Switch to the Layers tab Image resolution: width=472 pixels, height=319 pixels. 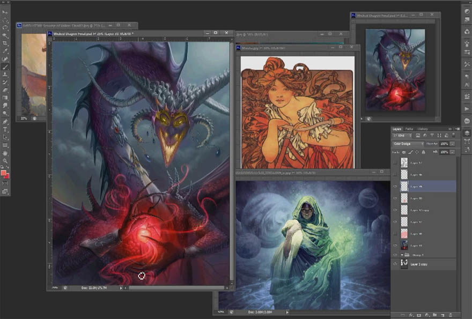(397, 129)
